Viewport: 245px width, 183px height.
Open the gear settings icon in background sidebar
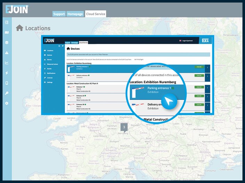pyautogui.click(x=7, y=103)
